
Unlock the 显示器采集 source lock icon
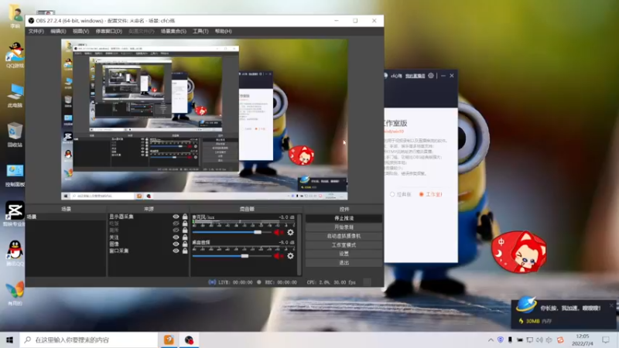(185, 217)
